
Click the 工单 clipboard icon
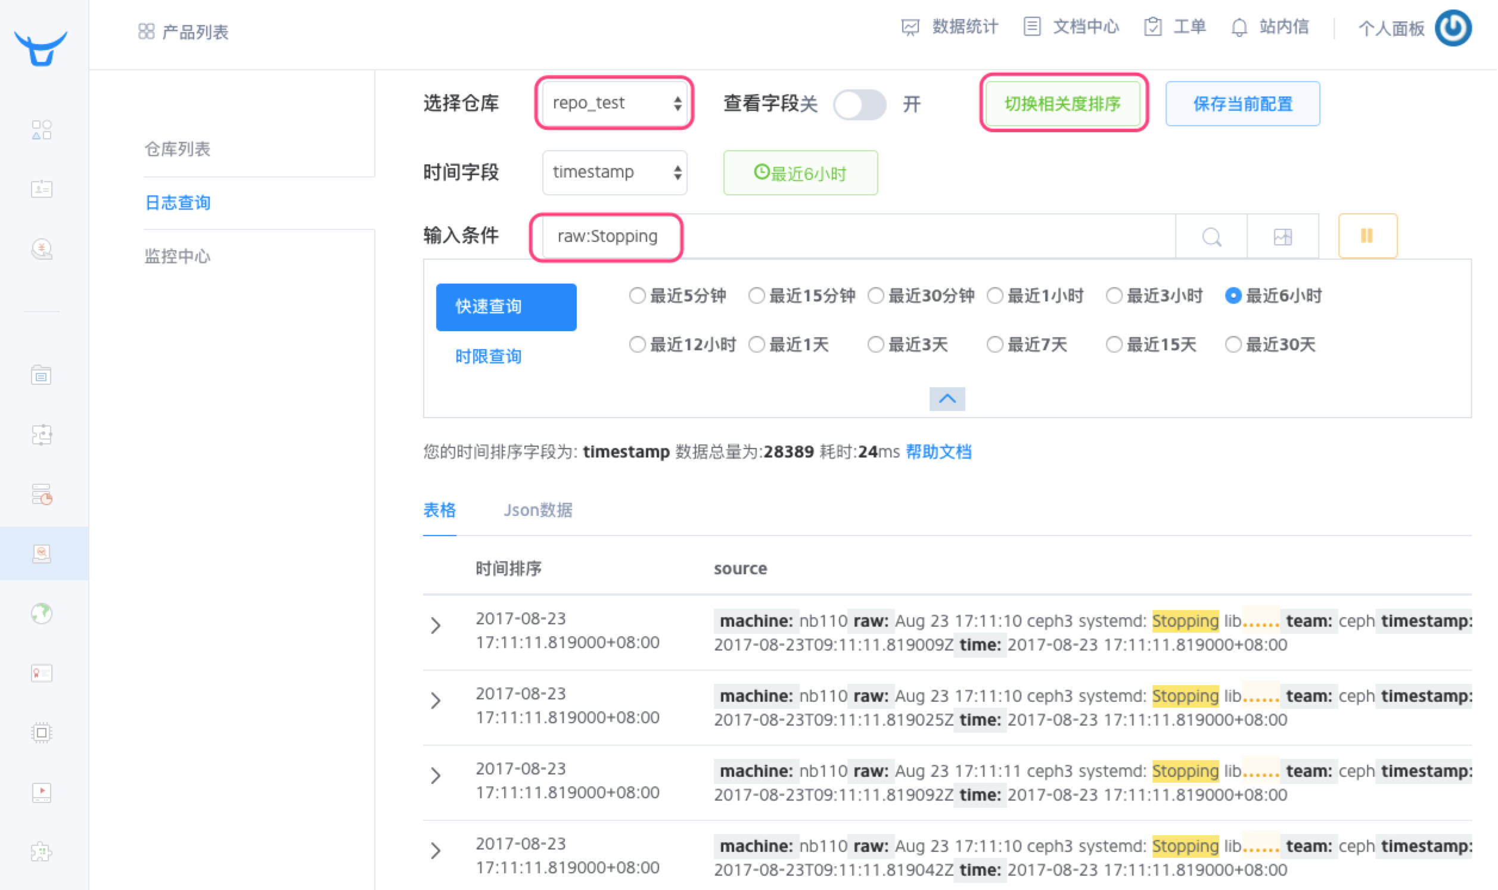click(1152, 27)
